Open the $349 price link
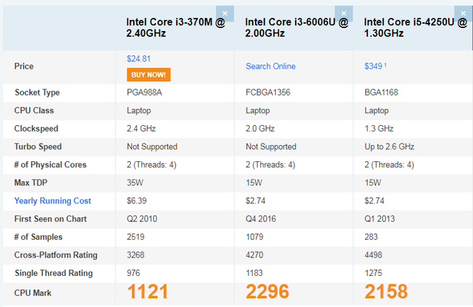 pyautogui.click(x=375, y=66)
